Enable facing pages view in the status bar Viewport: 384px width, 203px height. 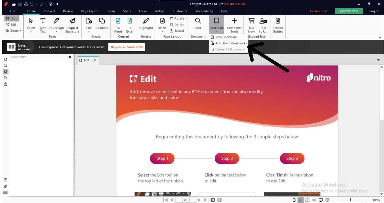307,200
